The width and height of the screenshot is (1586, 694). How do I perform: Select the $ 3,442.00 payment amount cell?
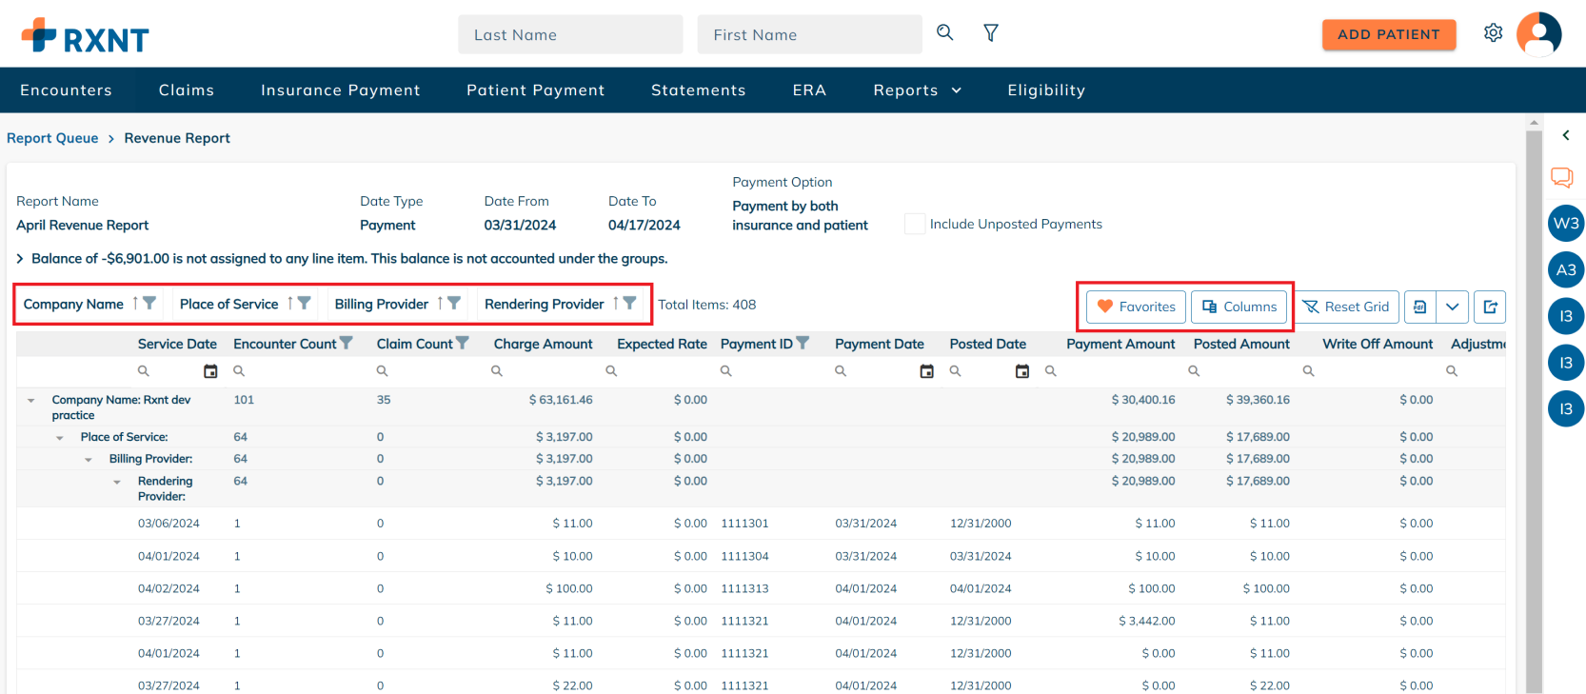(1147, 621)
